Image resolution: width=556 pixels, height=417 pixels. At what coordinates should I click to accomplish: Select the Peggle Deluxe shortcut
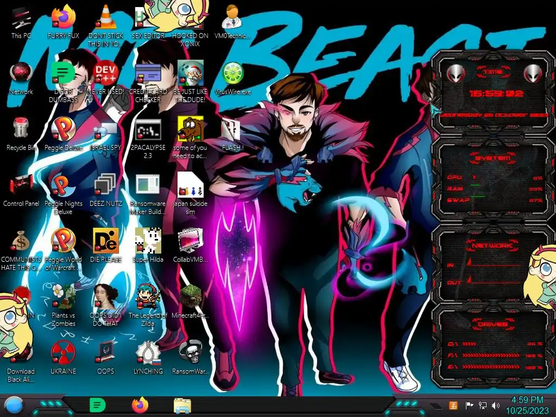63,135
